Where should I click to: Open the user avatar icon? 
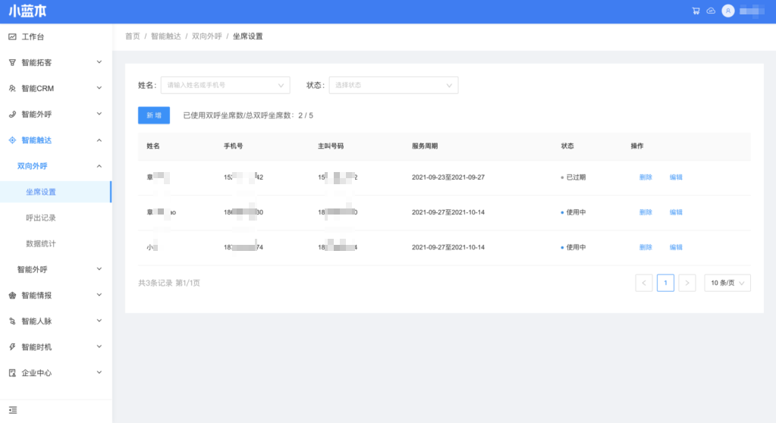728,11
